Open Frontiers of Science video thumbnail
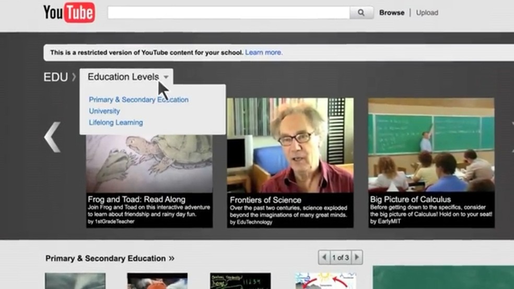Screen dimensions: 514x289 (290, 146)
